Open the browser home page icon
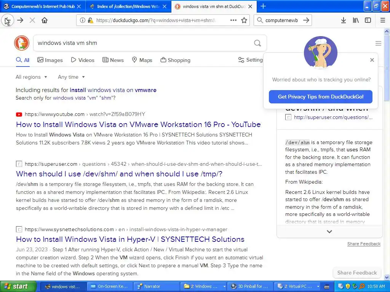 (x=45, y=21)
